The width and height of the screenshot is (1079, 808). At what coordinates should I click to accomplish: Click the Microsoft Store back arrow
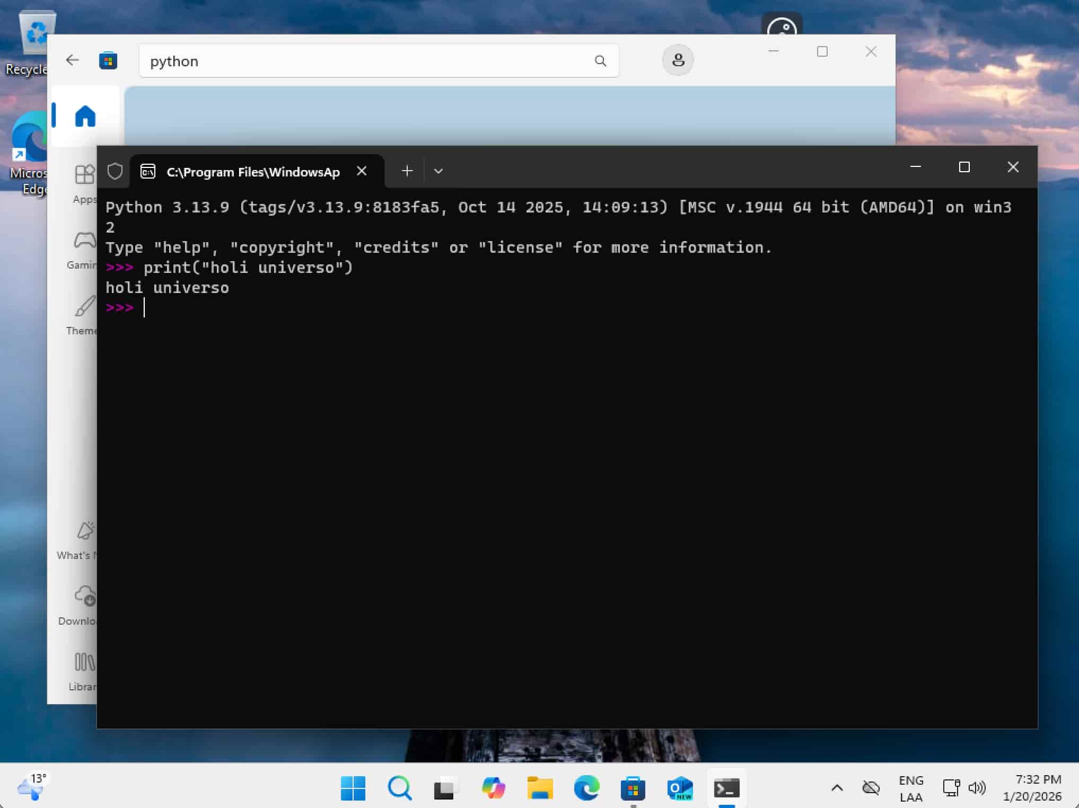click(x=73, y=60)
